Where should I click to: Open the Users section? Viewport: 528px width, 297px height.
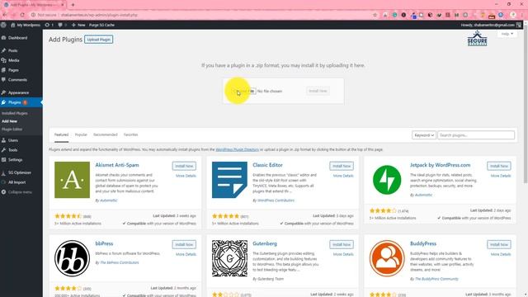pyautogui.click(x=13, y=140)
